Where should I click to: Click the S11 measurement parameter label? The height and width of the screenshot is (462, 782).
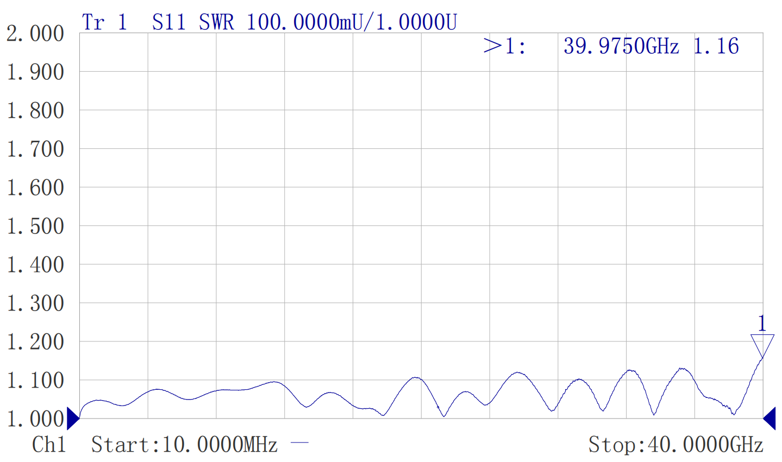(168, 23)
